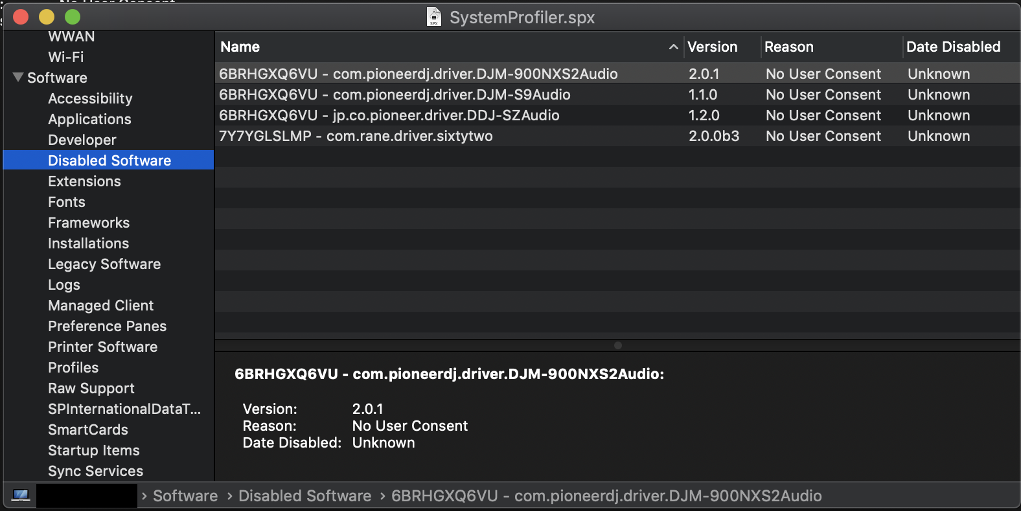This screenshot has width=1021, height=511.
Task: Select the DDJ-SZAudio driver row
Action: coord(617,115)
